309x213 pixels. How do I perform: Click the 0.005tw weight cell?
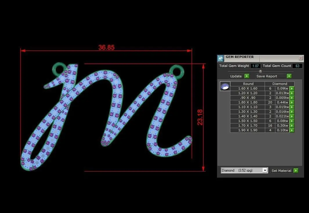pos(282,98)
